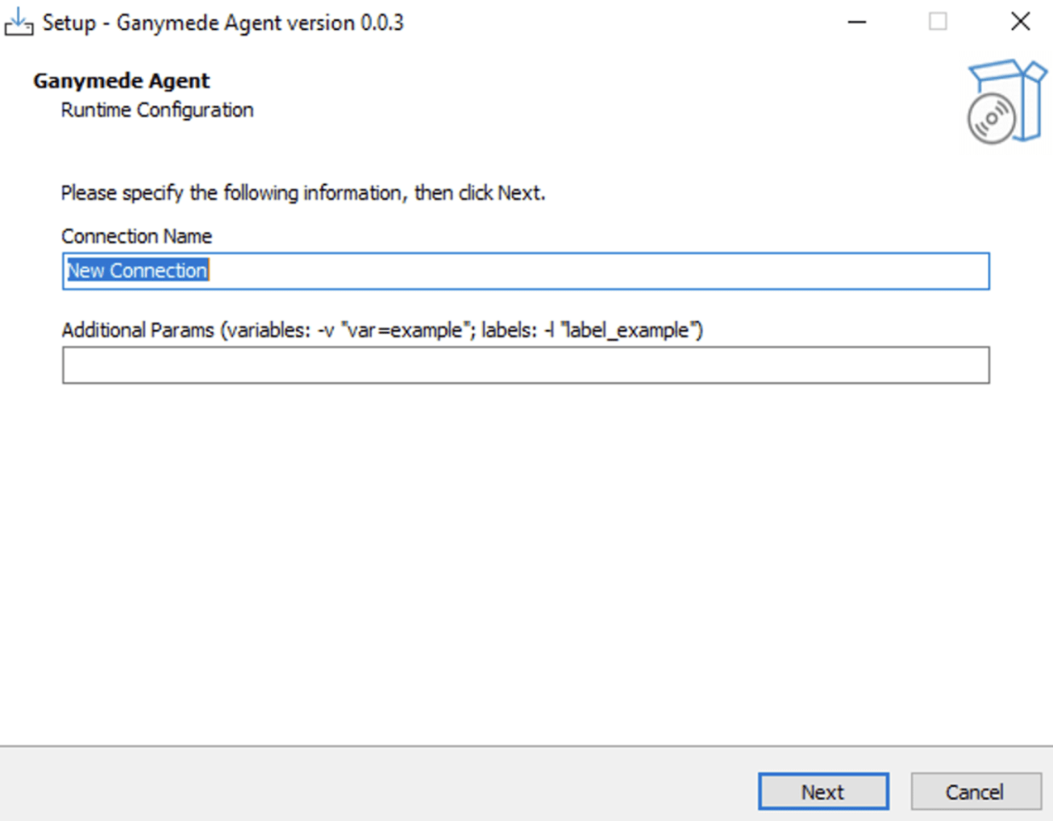Focus the Connection Name input field

click(x=526, y=271)
